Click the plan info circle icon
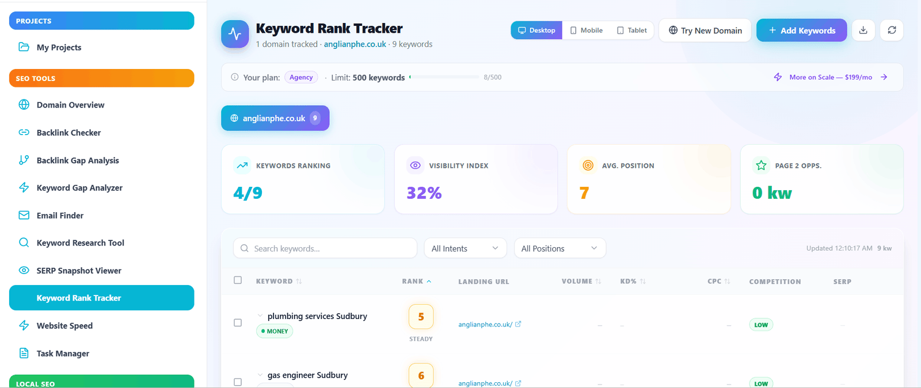 click(x=235, y=77)
